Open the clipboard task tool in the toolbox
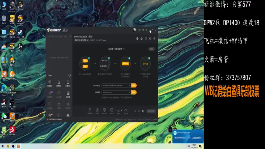 point(68,83)
